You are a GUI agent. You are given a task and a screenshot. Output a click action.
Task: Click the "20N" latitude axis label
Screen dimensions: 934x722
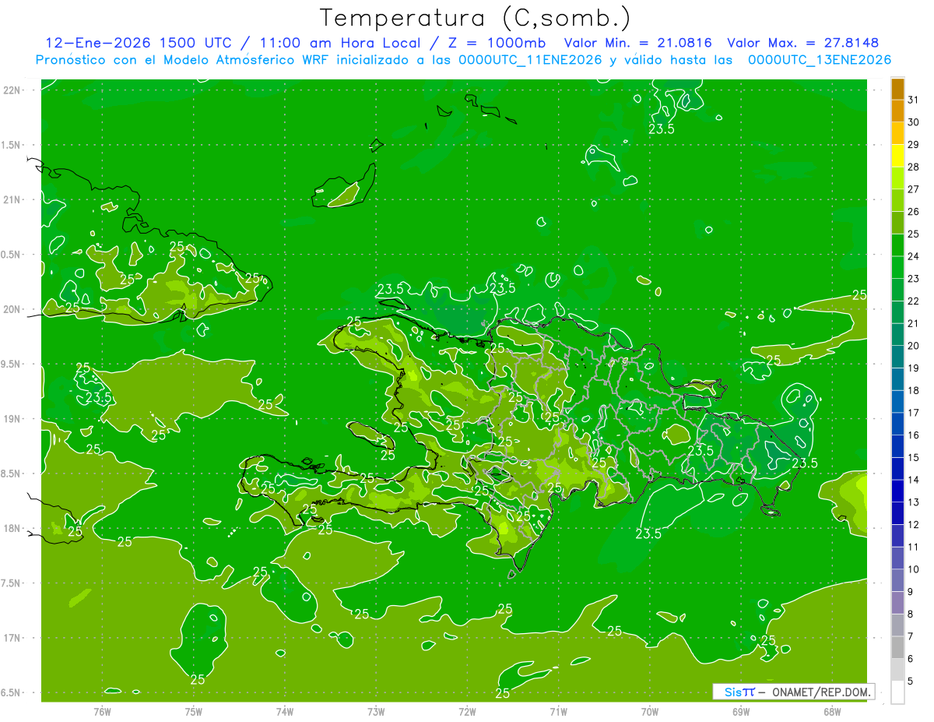[13, 309]
